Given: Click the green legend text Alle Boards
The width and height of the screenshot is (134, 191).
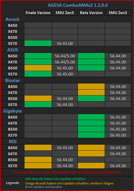Looking at the screenshot, I should [55, 179].
